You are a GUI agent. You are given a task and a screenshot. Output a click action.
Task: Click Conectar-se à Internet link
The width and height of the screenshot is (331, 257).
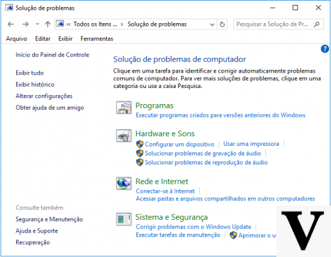pyautogui.click(x=165, y=191)
